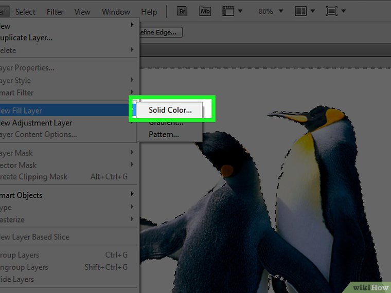Viewport: 391px width, 293px height.
Task: Select Pattern... fill layer option
Action: (x=164, y=135)
